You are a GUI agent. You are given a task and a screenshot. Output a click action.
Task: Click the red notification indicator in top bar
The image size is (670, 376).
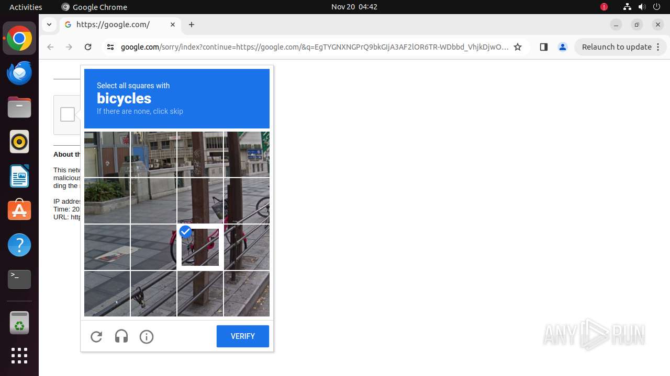coord(604,7)
